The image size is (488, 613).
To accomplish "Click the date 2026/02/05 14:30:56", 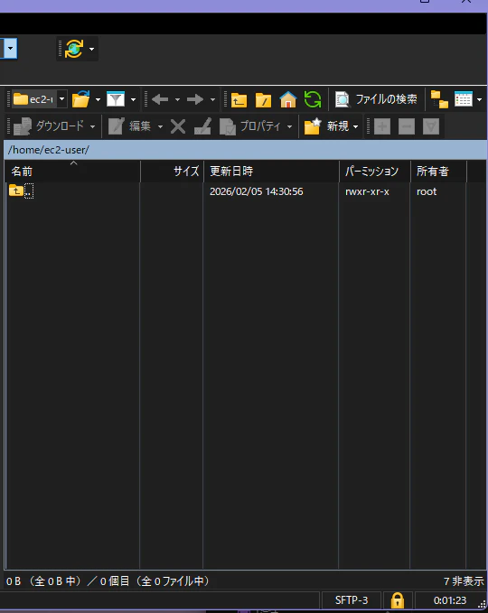I will point(257,191).
